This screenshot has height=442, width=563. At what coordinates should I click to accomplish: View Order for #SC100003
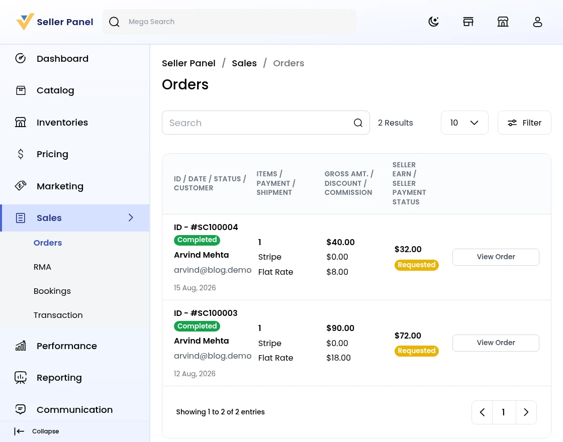(x=496, y=343)
